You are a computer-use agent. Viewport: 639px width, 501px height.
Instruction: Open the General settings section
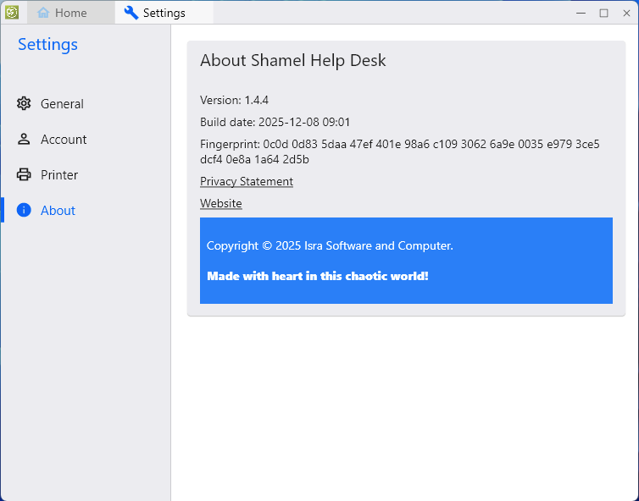(62, 104)
